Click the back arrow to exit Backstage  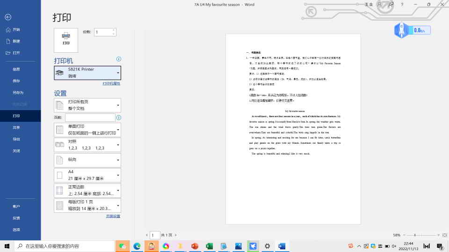click(x=8, y=17)
